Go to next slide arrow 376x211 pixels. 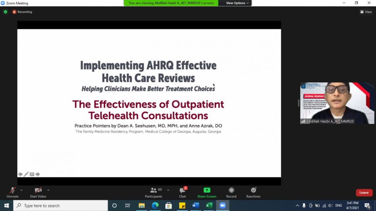pyautogui.click(x=38, y=174)
